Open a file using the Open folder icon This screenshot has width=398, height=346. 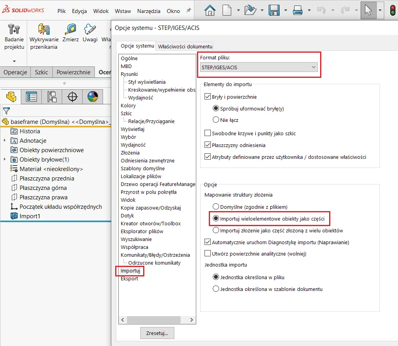point(250,10)
